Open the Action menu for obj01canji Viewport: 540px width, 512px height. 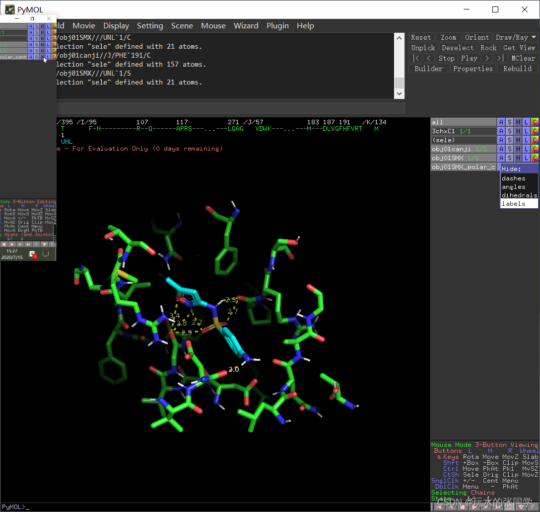[501, 149]
